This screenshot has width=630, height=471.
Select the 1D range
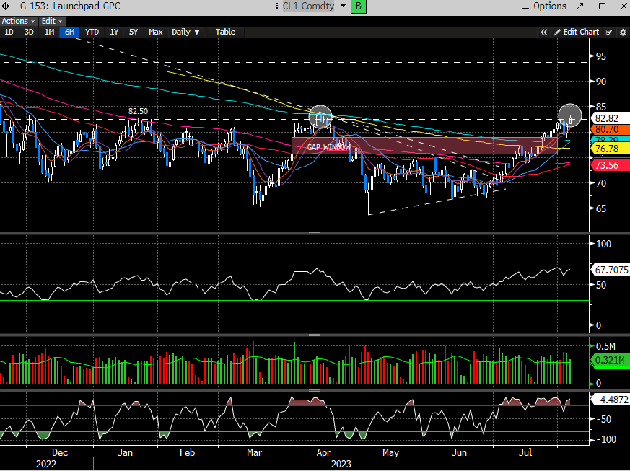[x=9, y=32]
